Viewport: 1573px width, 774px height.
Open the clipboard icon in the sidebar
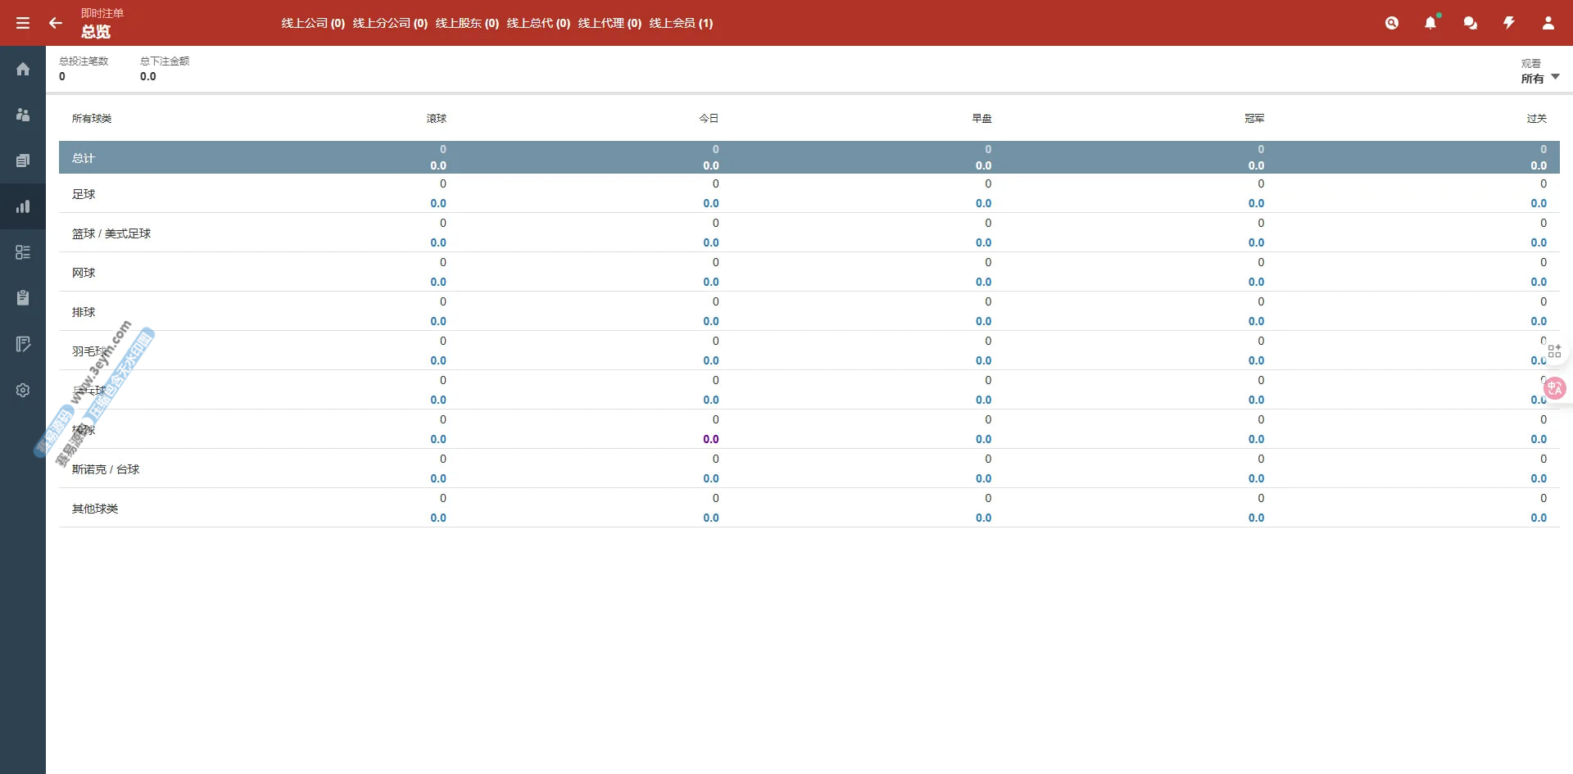click(x=23, y=298)
